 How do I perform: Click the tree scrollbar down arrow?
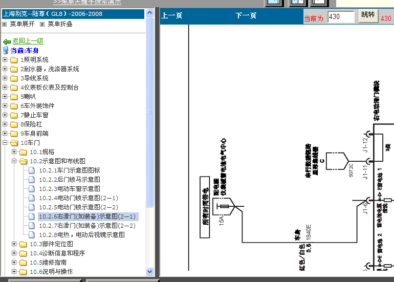tap(150, 271)
